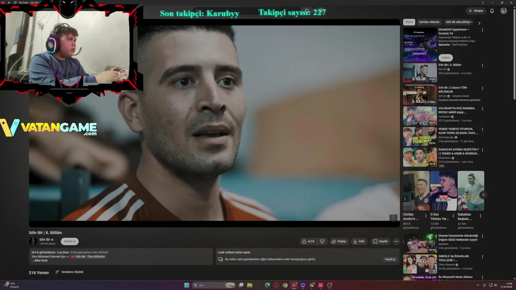
Task: Subscribe using the Abone ol button
Action: coord(70,241)
